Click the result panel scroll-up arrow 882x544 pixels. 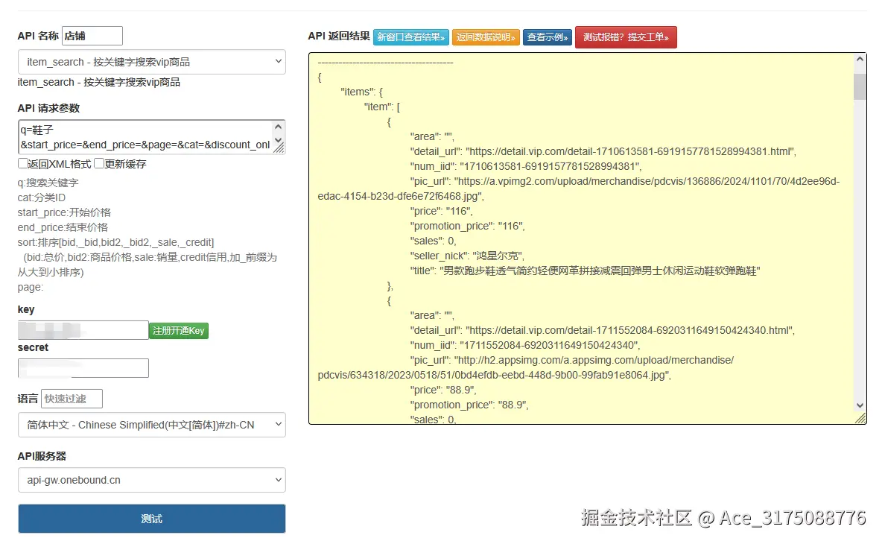click(860, 59)
